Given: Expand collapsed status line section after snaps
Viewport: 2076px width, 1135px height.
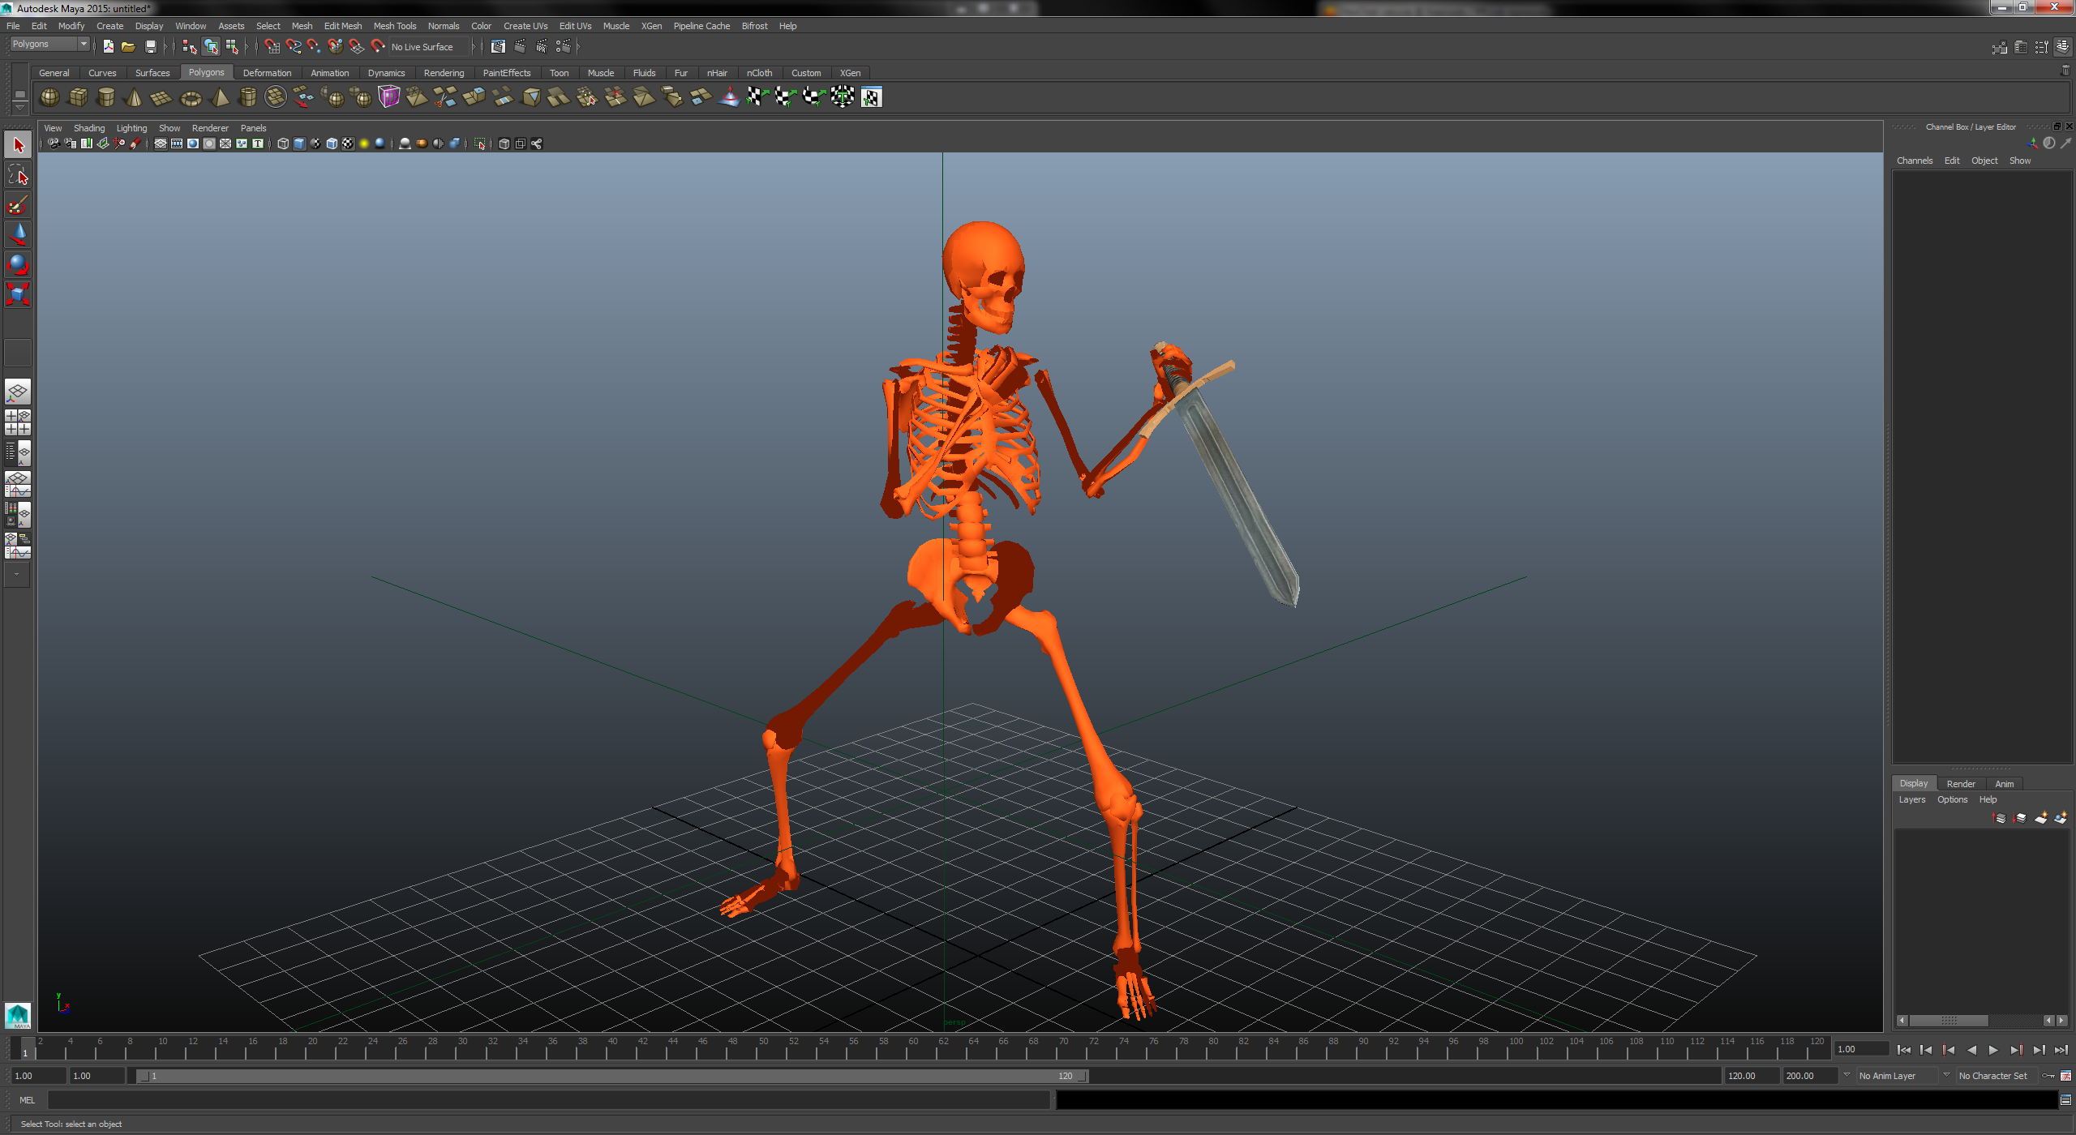Looking at the screenshot, I should (x=473, y=47).
